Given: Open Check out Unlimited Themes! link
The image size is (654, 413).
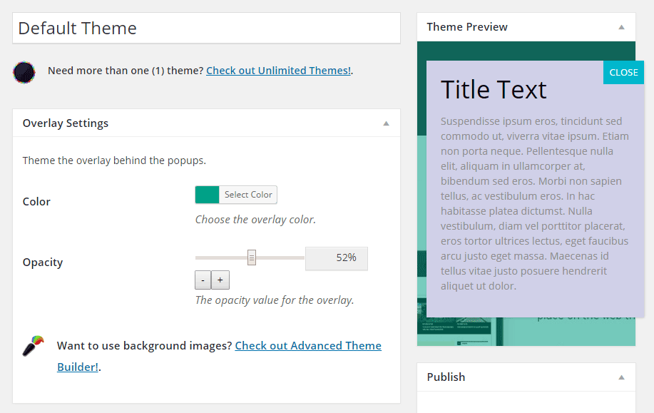Looking at the screenshot, I should pos(278,71).
